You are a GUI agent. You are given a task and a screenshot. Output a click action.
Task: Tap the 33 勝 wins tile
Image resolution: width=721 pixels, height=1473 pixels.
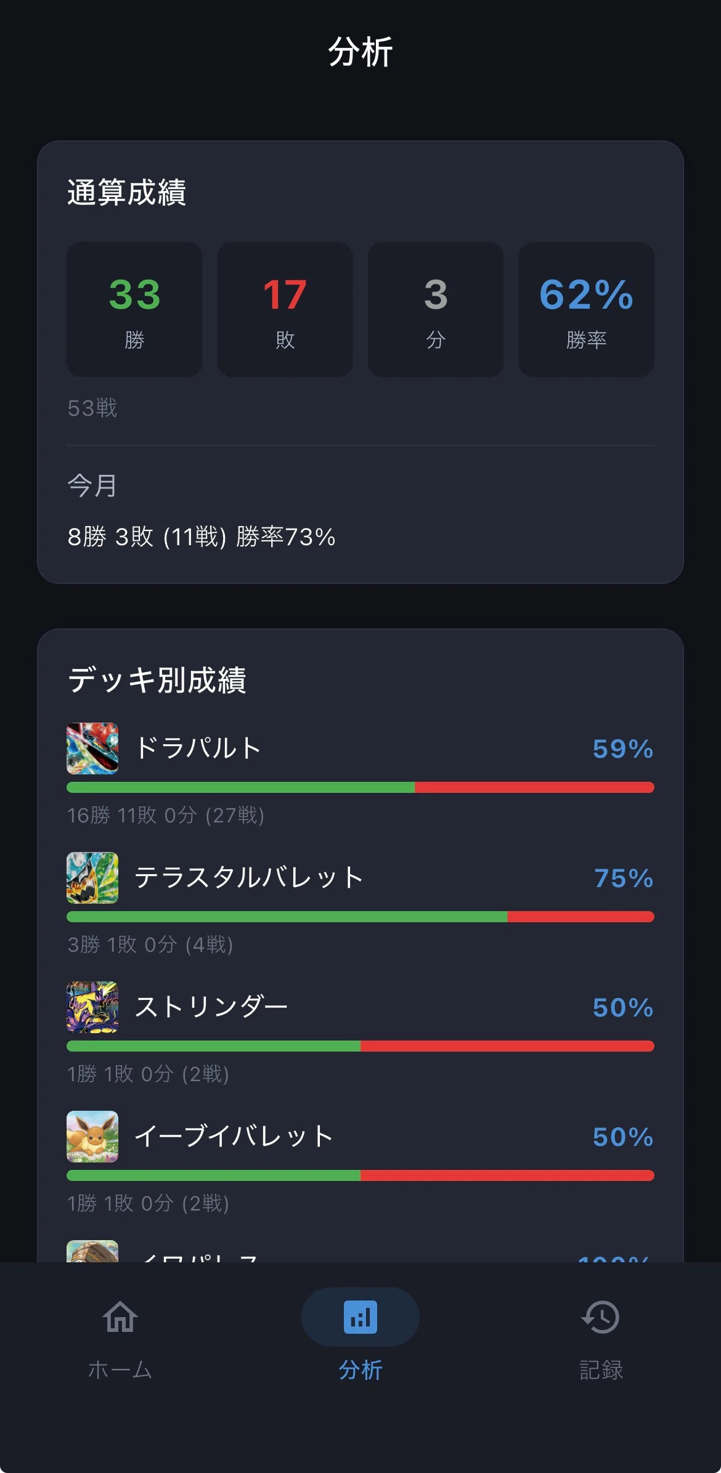(x=134, y=309)
